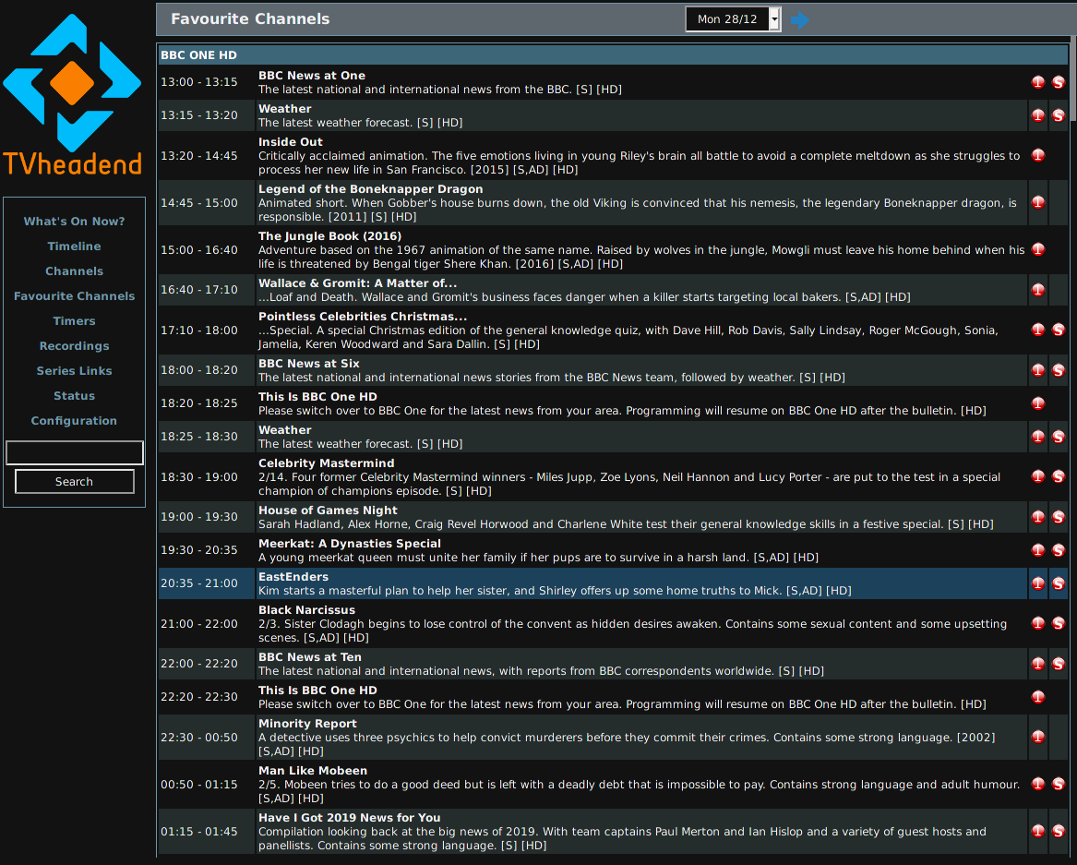Record the BBC News at One series
Viewport: 1077px width, 865px height.
[x=1059, y=82]
